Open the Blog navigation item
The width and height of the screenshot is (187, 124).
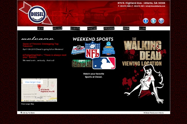tap(142, 28)
